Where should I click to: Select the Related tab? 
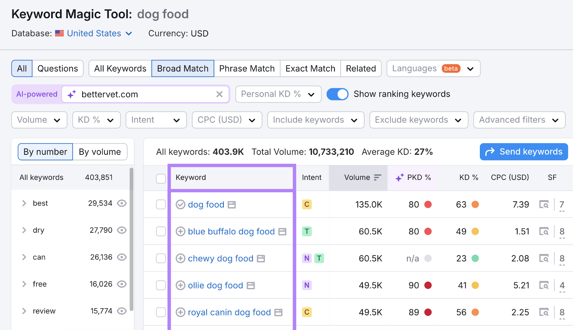point(361,68)
